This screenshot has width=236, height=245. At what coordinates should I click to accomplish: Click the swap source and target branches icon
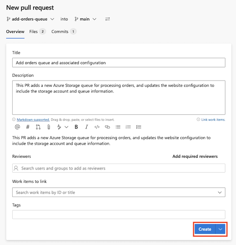coord(107,19)
